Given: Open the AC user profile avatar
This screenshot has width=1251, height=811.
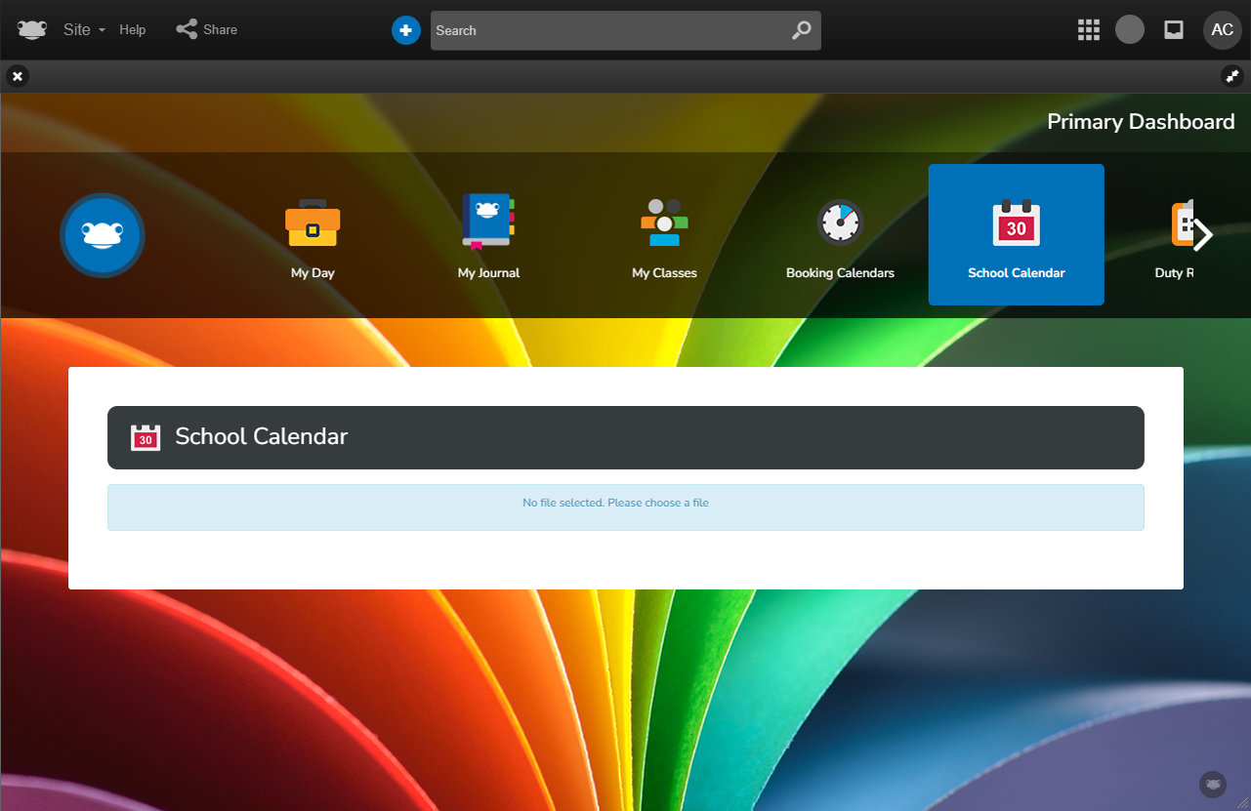Looking at the screenshot, I should pyautogui.click(x=1222, y=29).
